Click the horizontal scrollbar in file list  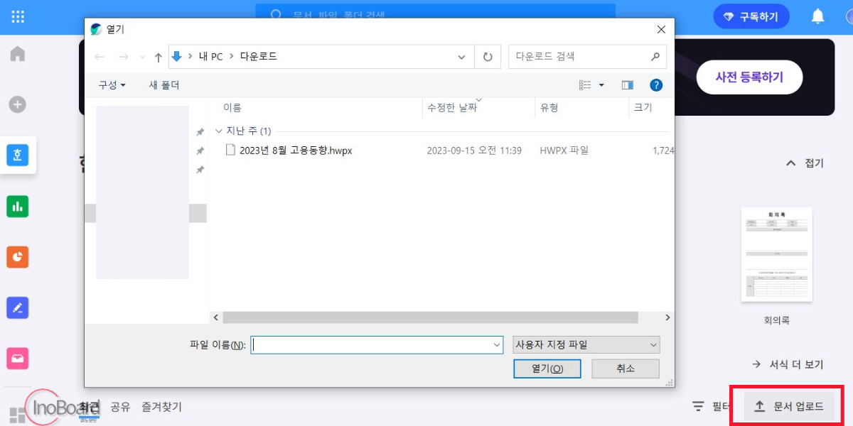point(430,317)
